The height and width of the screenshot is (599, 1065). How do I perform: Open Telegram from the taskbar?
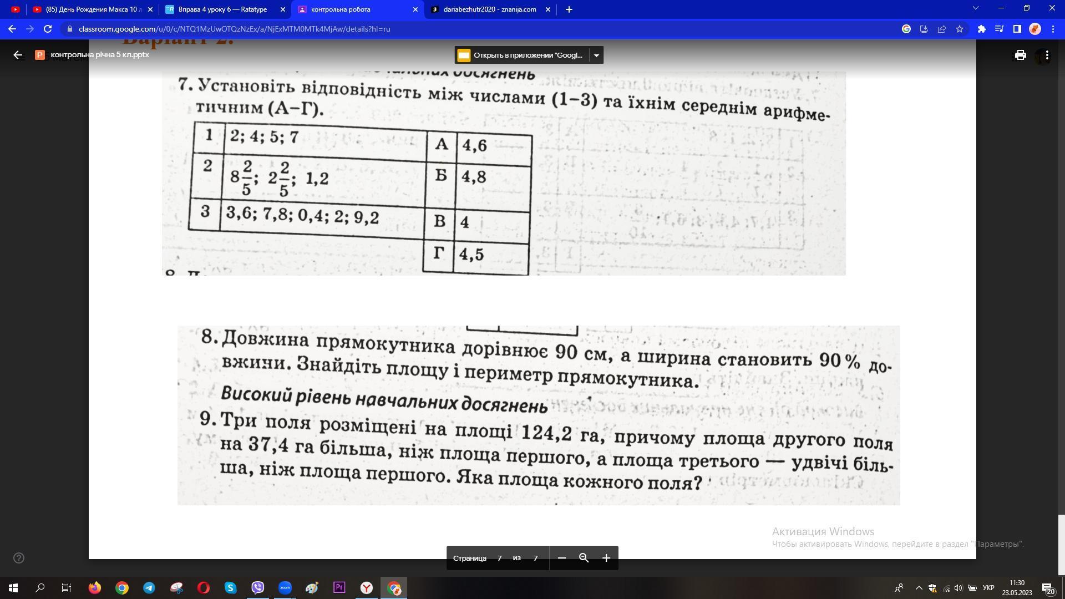[149, 588]
